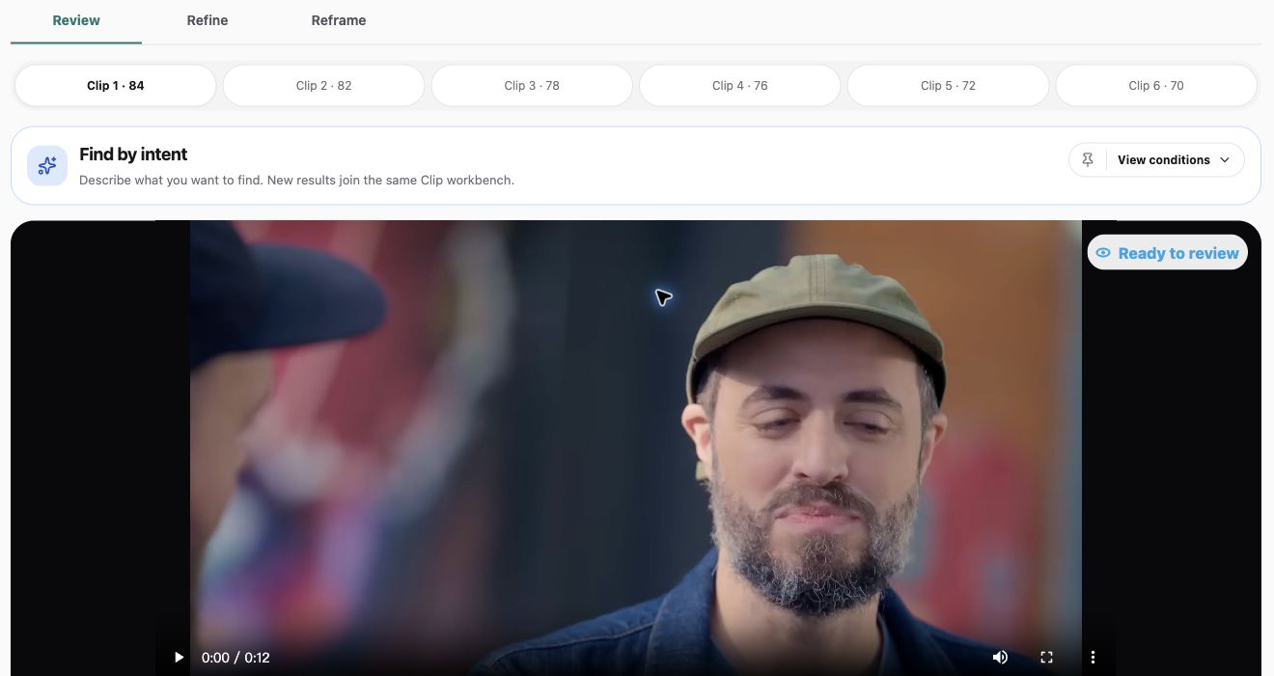Click the Find by intent heading
The image size is (1274, 676).
coord(133,155)
